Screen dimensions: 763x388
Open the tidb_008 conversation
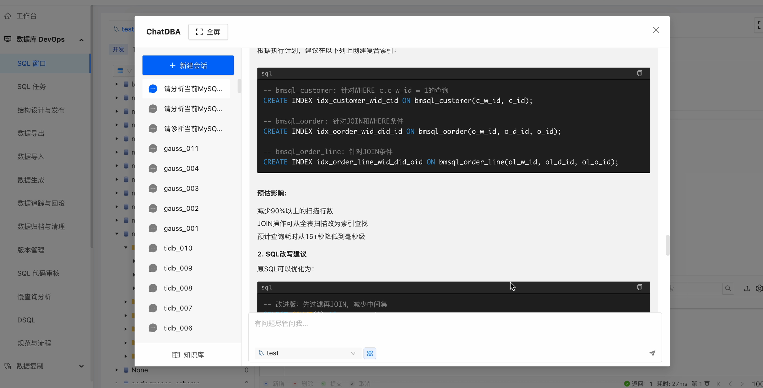[x=186, y=288]
